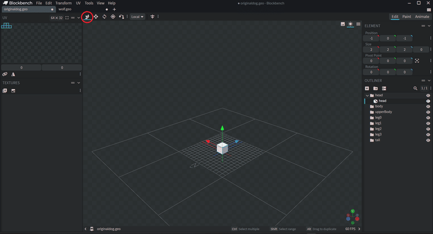The height and width of the screenshot is (234, 433).
Task: Click the Textures toolbar options dots
Action: 80,91
